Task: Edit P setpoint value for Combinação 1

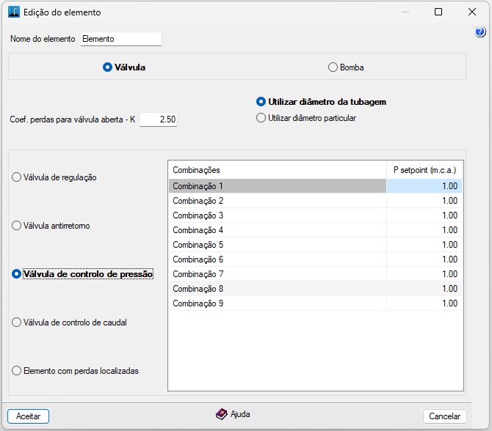Action: tap(425, 186)
